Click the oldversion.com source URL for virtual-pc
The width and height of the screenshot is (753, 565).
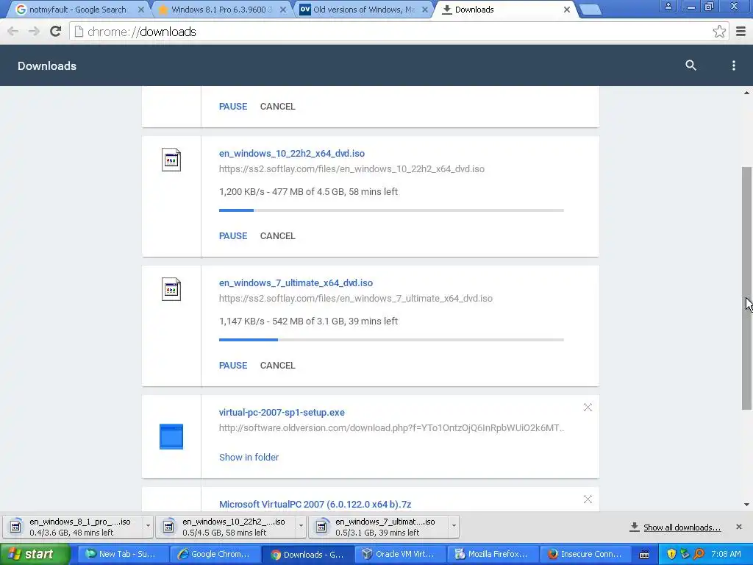tap(391, 428)
